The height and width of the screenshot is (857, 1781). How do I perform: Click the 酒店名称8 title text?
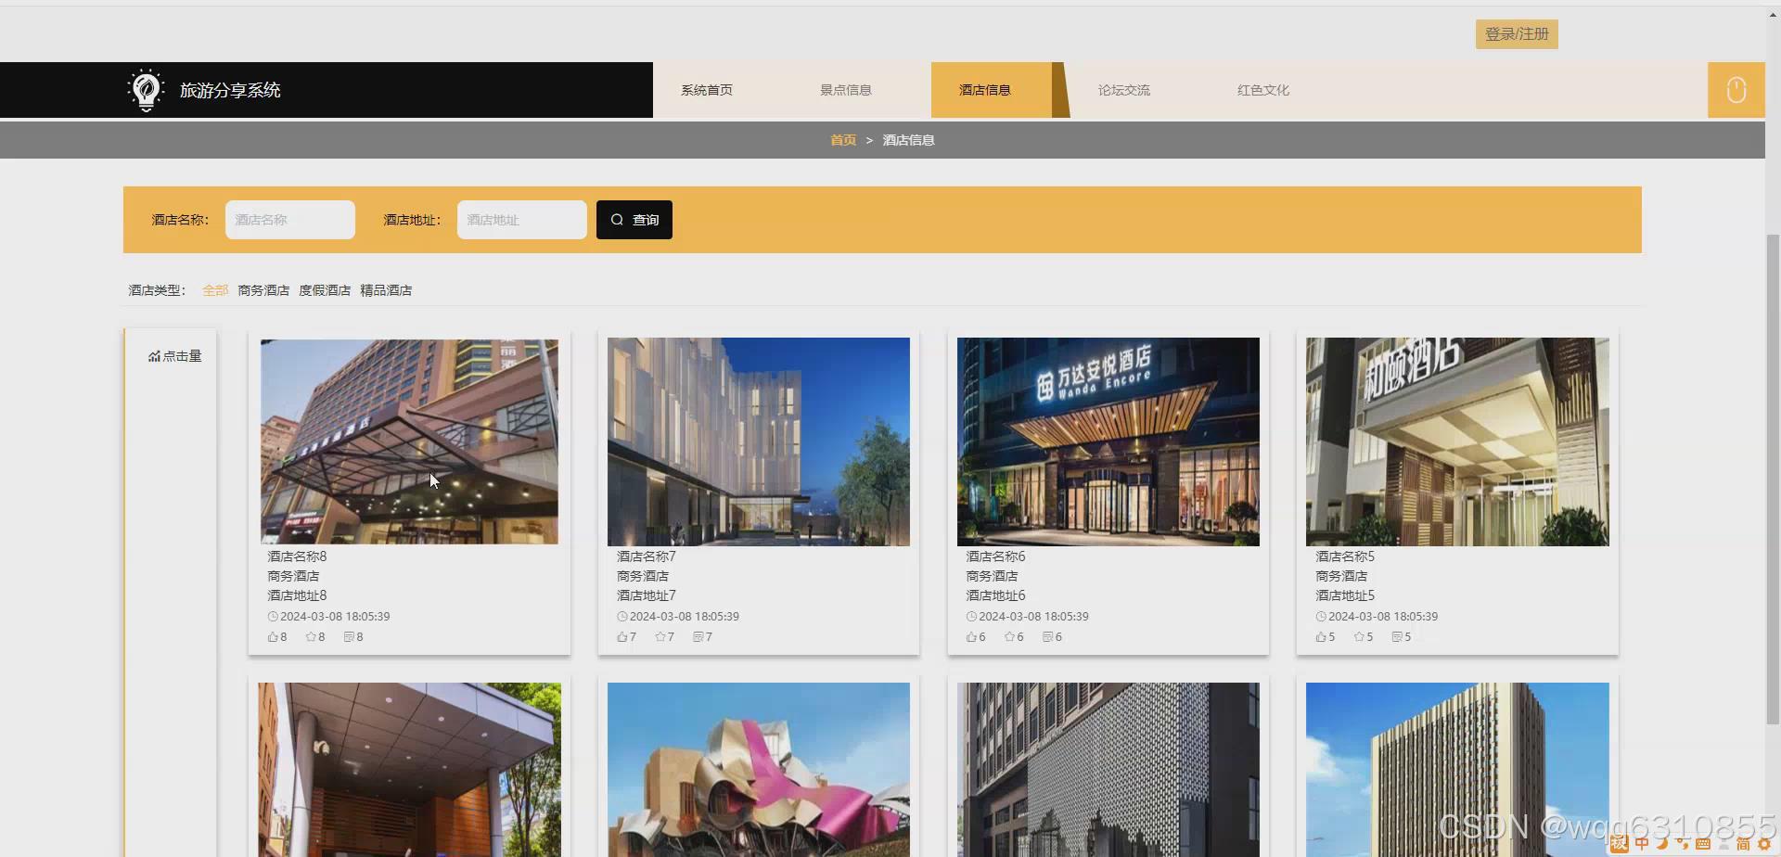pyautogui.click(x=297, y=556)
